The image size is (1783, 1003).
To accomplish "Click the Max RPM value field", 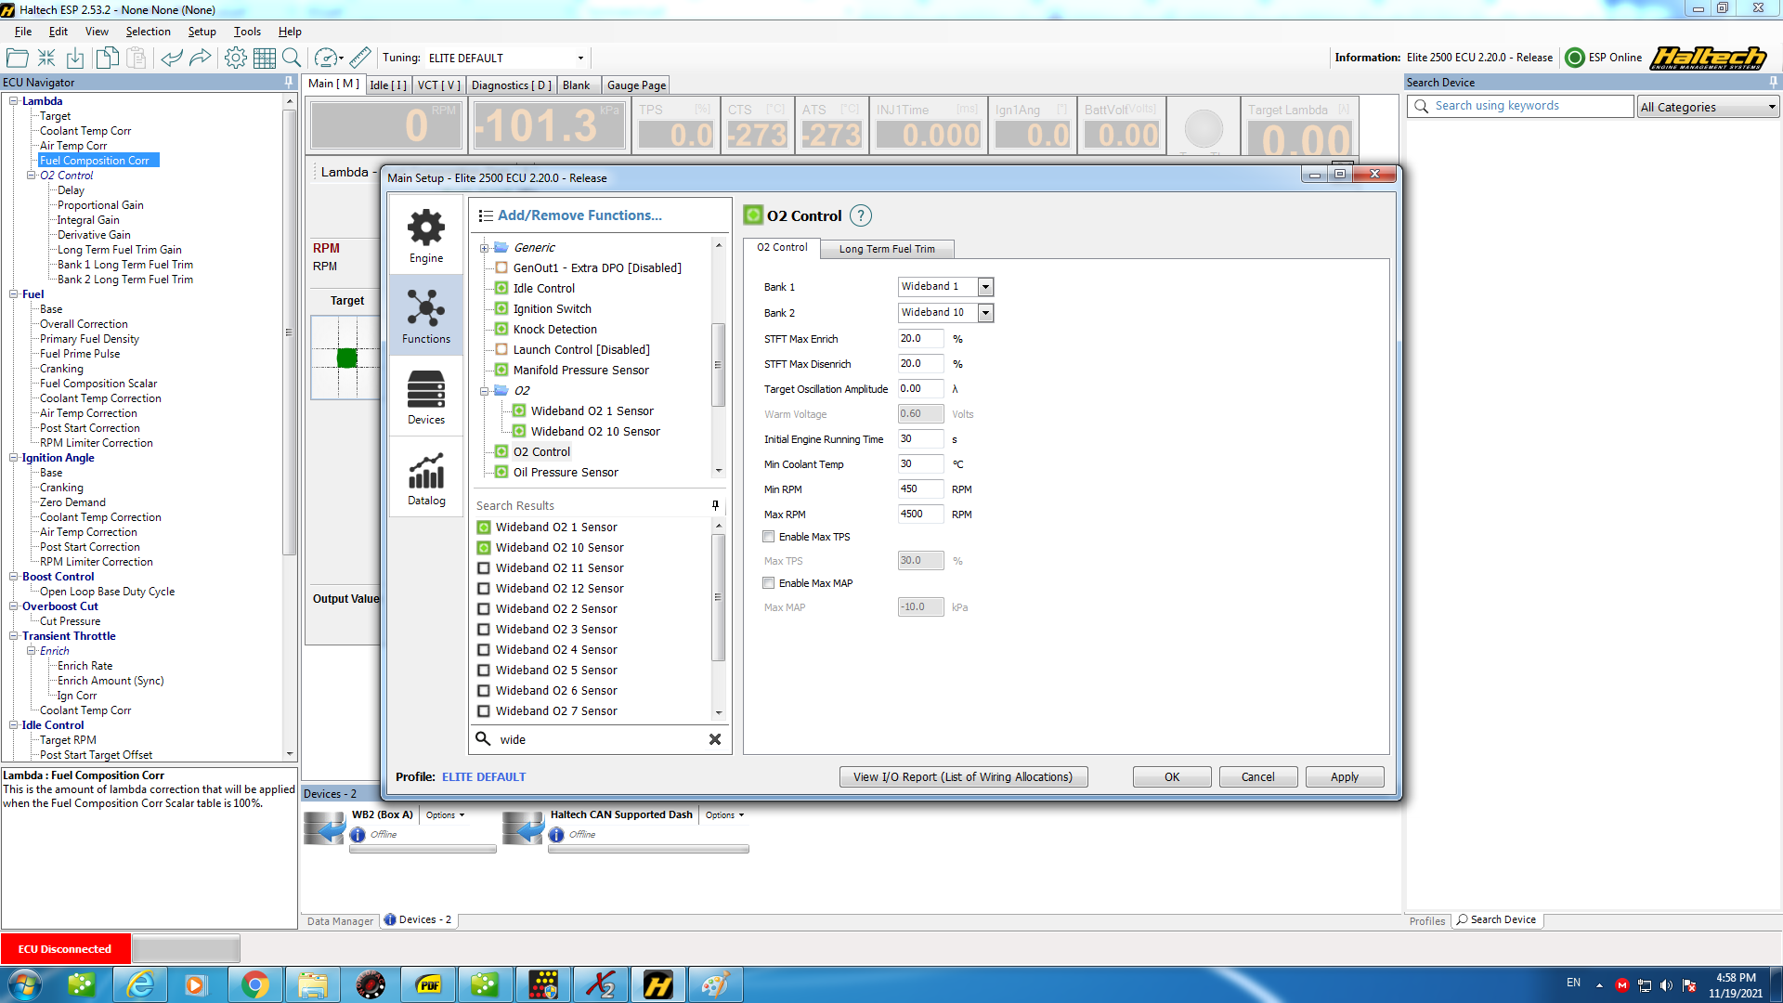I will [x=920, y=515].
